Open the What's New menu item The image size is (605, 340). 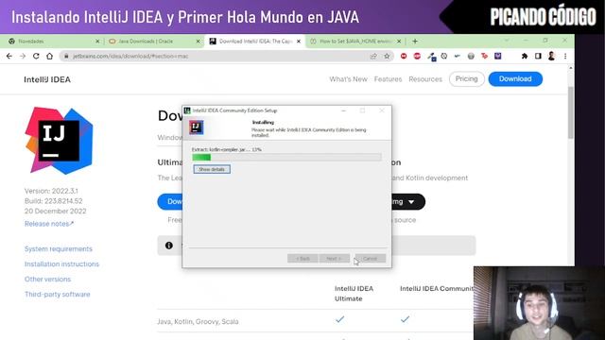[x=348, y=79]
